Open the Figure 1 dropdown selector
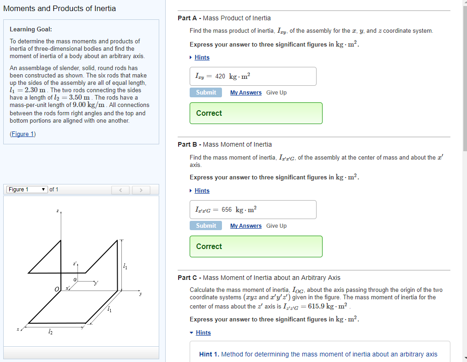This screenshot has height=362, width=467. (x=26, y=190)
